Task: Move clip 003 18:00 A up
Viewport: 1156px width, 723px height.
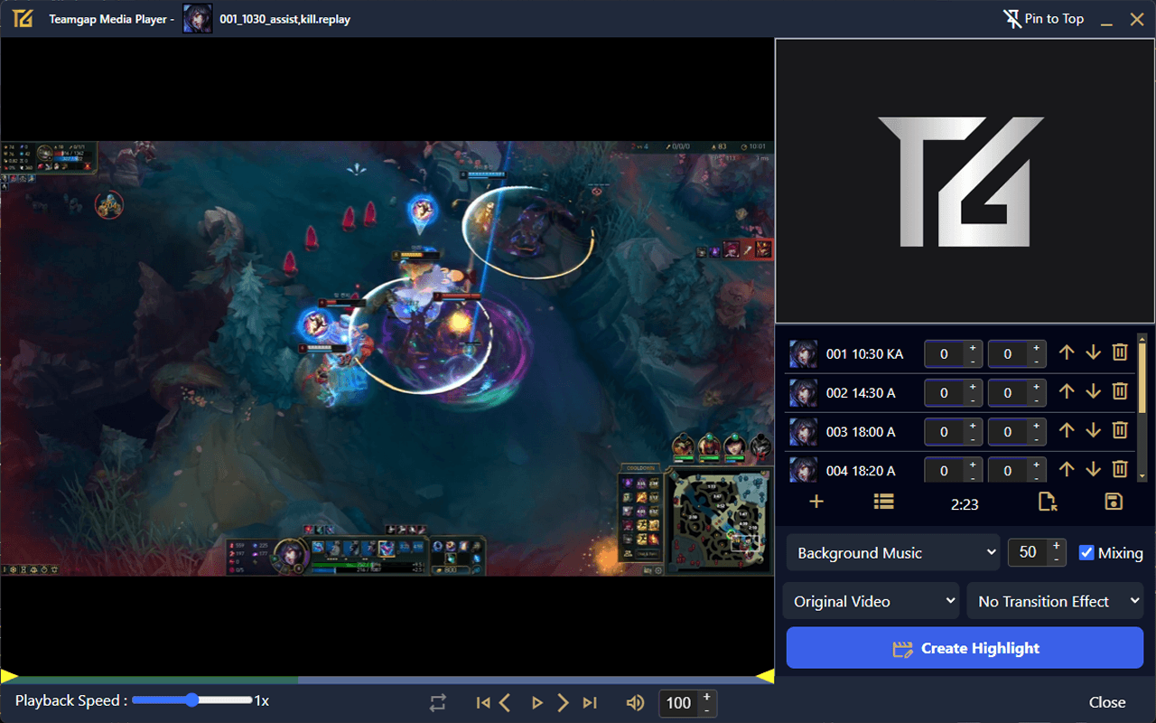Action: (x=1067, y=430)
